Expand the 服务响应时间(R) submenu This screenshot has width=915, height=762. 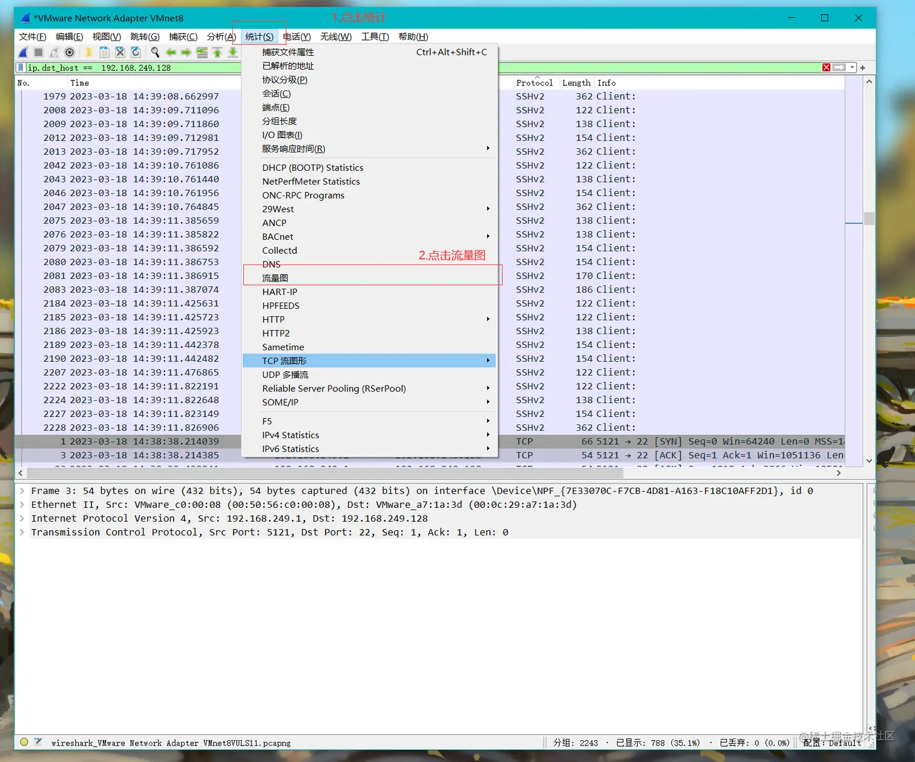coord(369,149)
